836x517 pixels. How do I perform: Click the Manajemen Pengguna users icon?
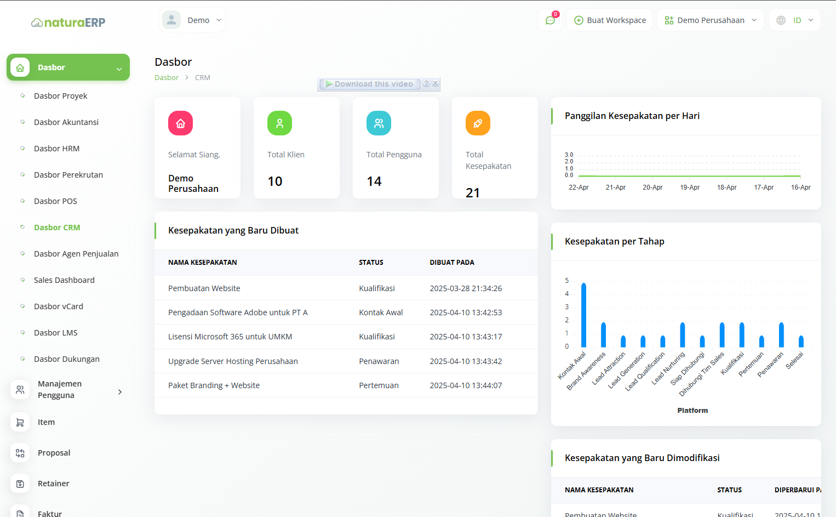coord(20,390)
